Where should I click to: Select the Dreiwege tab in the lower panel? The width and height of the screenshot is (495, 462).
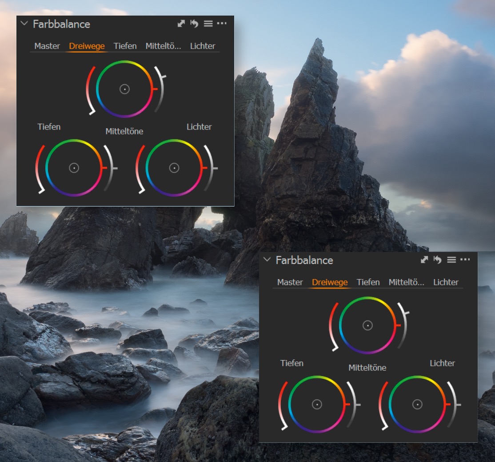(330, 282)
